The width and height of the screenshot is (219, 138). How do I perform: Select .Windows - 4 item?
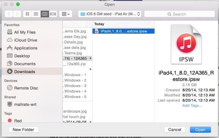77,91
